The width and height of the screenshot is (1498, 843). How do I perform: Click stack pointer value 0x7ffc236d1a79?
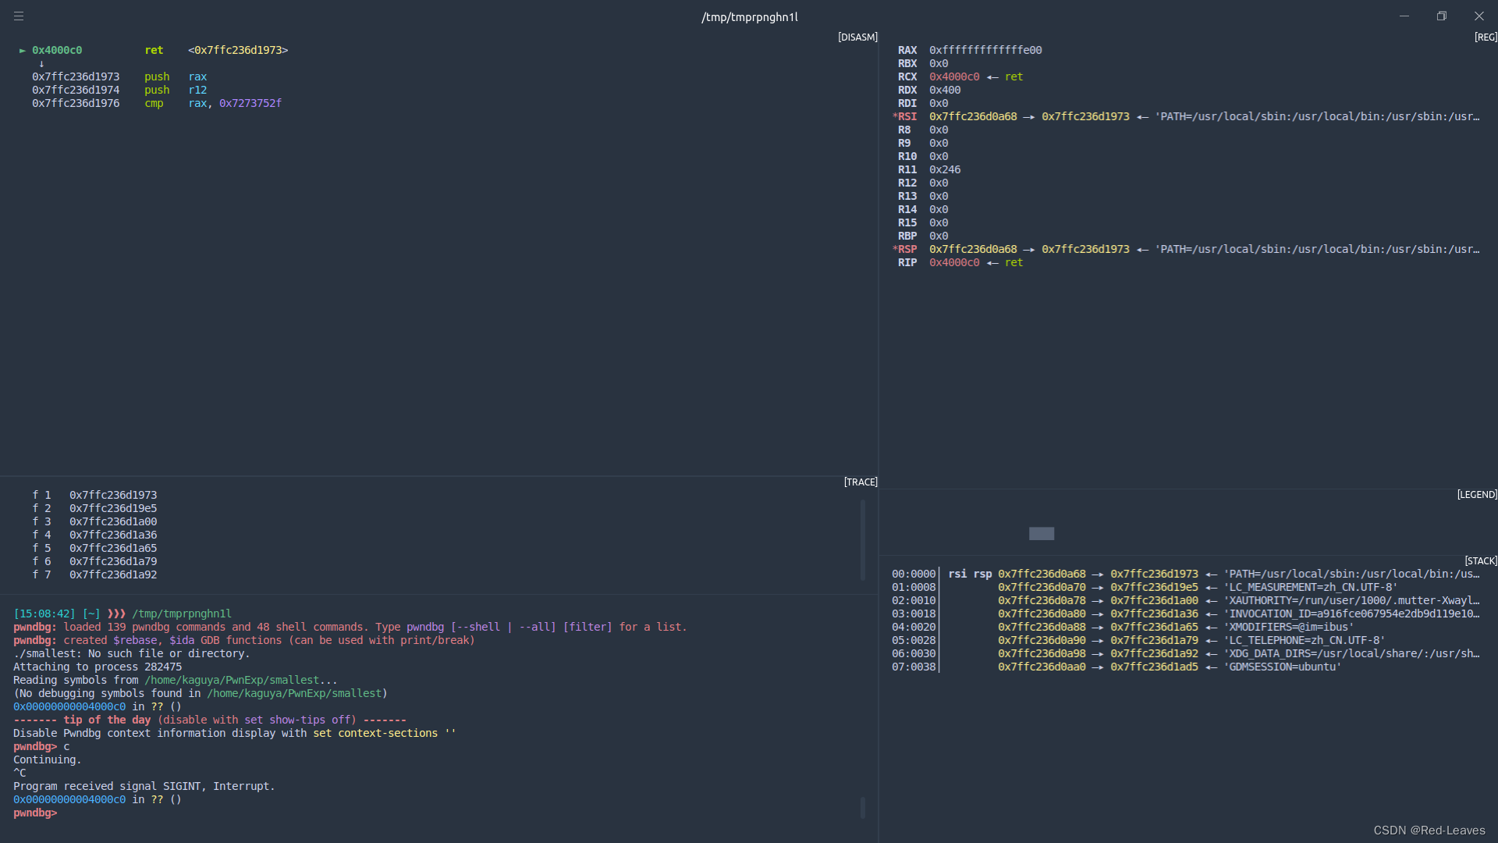coord(1154,640)
